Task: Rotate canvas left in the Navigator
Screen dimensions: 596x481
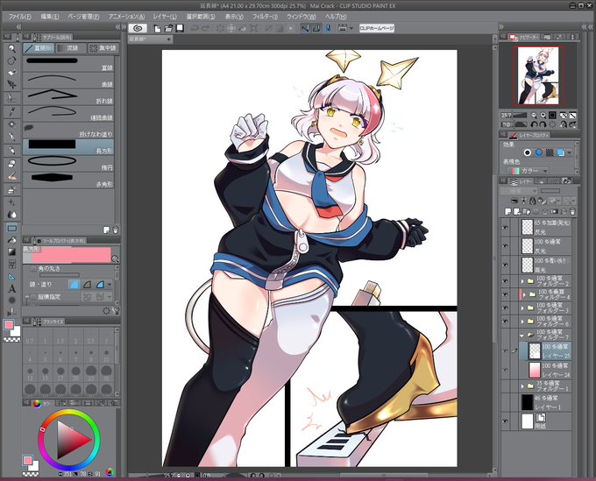Action: [x=534, y=124]
